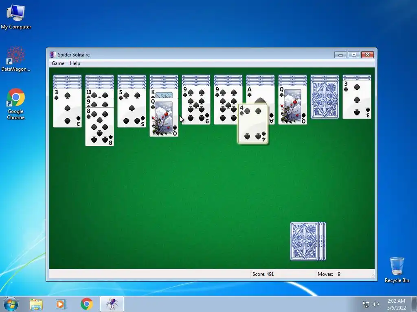Viewport: 417px width, 312px height.
Task: Click the network tray icon
Action: (366, 304)
